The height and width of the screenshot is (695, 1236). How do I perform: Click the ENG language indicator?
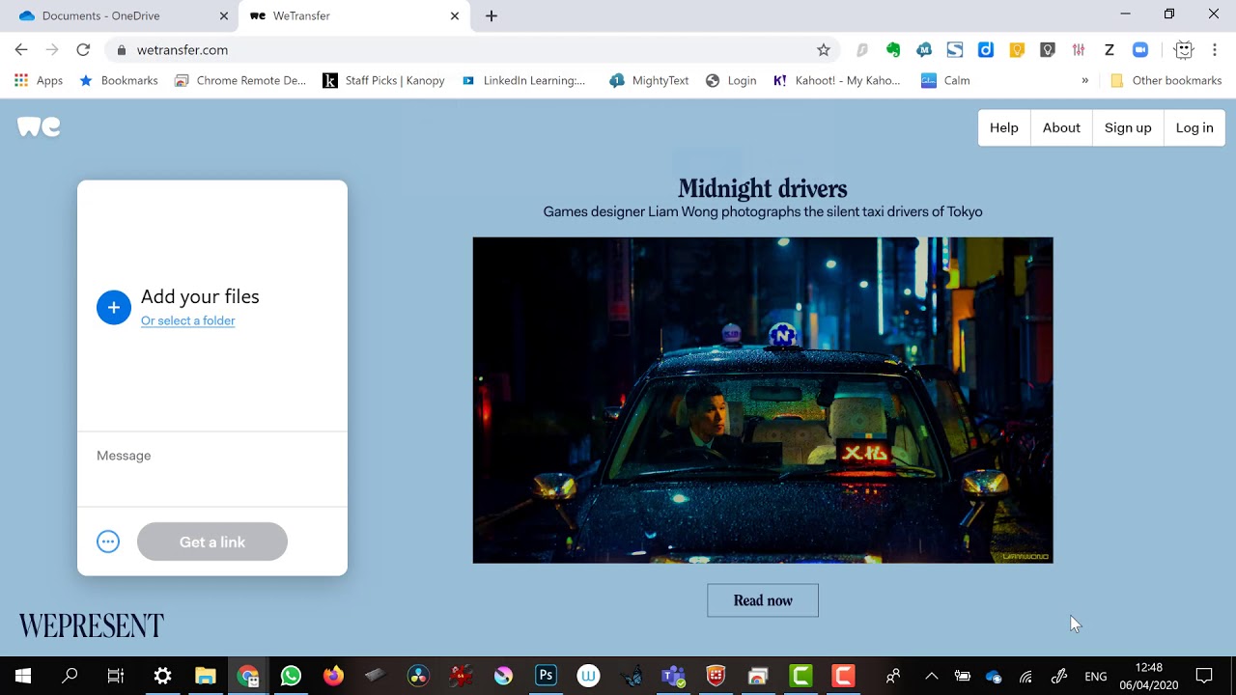[x=1096, y=677]
